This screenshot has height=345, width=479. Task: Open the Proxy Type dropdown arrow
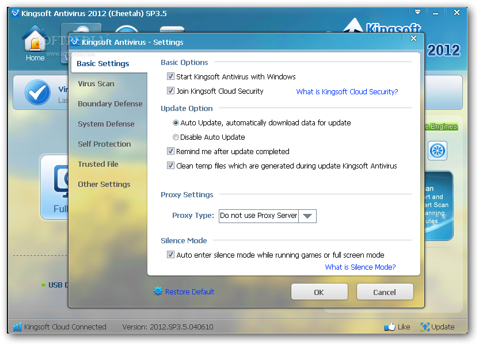307,216
